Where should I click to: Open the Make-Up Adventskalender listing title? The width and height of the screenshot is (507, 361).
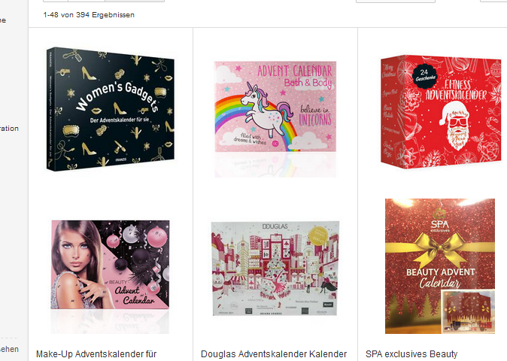(96, 354)
